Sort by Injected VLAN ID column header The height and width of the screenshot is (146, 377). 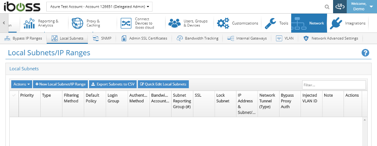(311, 103)
